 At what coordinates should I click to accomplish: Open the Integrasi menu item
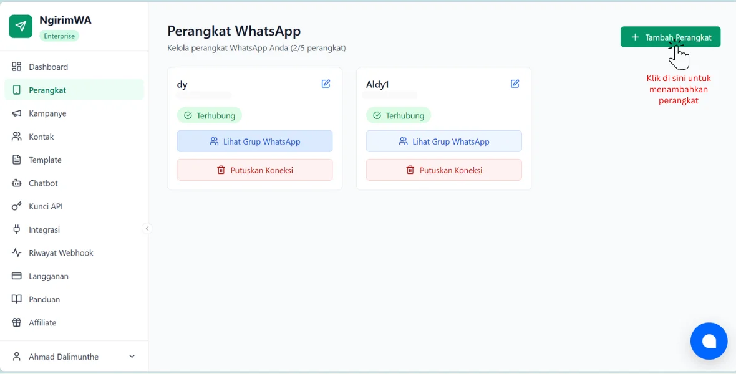(74, 229)
